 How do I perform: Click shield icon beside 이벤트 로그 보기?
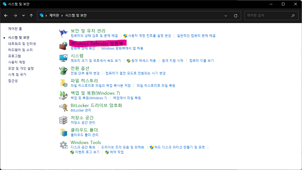(72, 152)
